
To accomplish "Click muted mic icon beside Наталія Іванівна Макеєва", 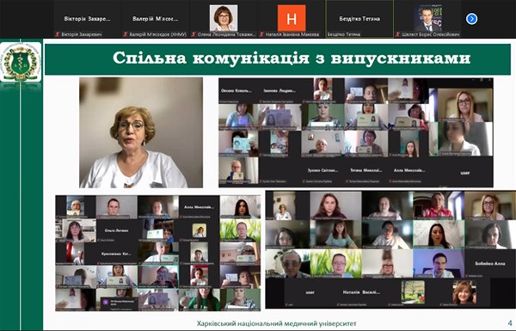I will (261, 34).
